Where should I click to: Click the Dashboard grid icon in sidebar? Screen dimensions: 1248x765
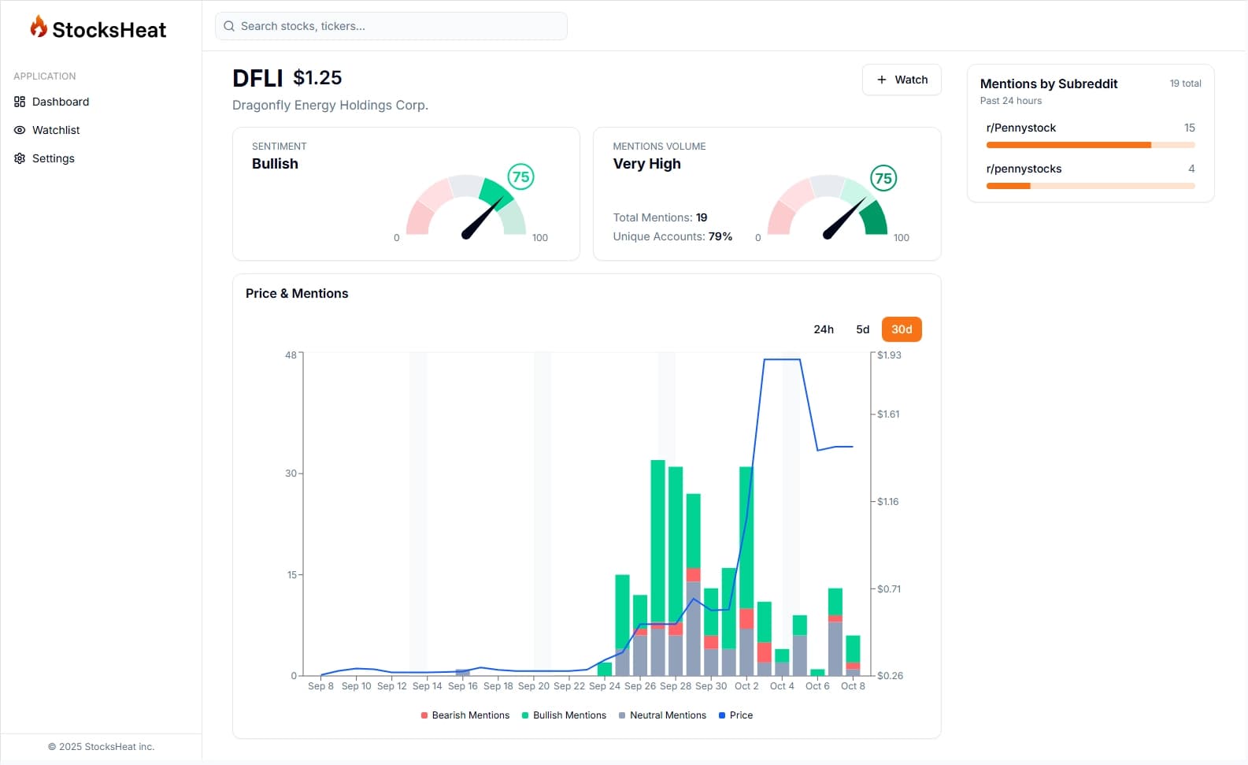tap(20, 102)
